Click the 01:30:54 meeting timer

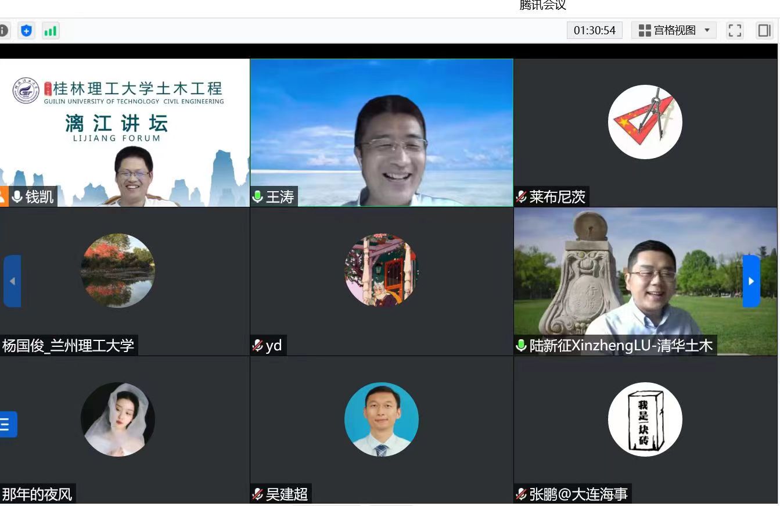594,31
